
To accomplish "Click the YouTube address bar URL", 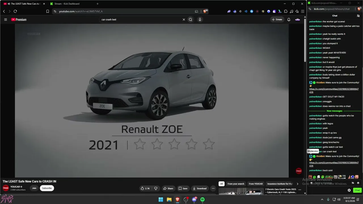I will coord(81,11).
